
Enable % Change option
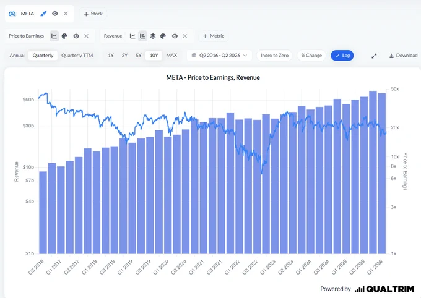(x=311, y=56)
